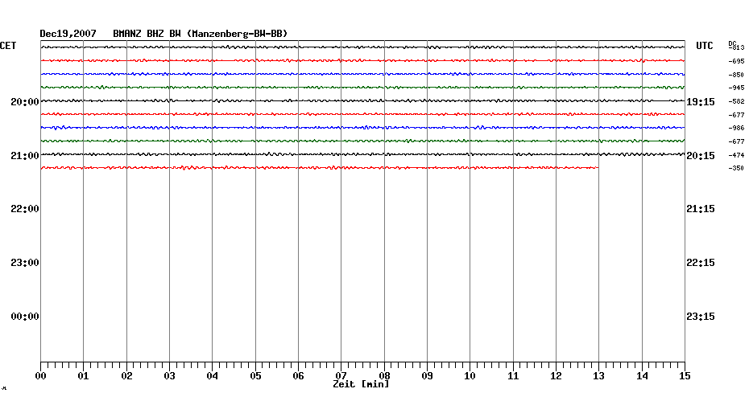Select the DC offset value -813

(x=736, y=47)
